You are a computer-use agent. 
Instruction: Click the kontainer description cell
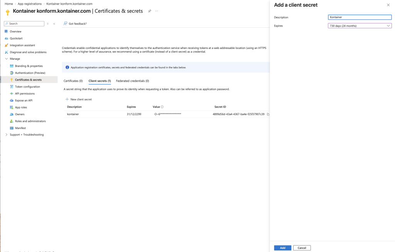pos(73,114)
